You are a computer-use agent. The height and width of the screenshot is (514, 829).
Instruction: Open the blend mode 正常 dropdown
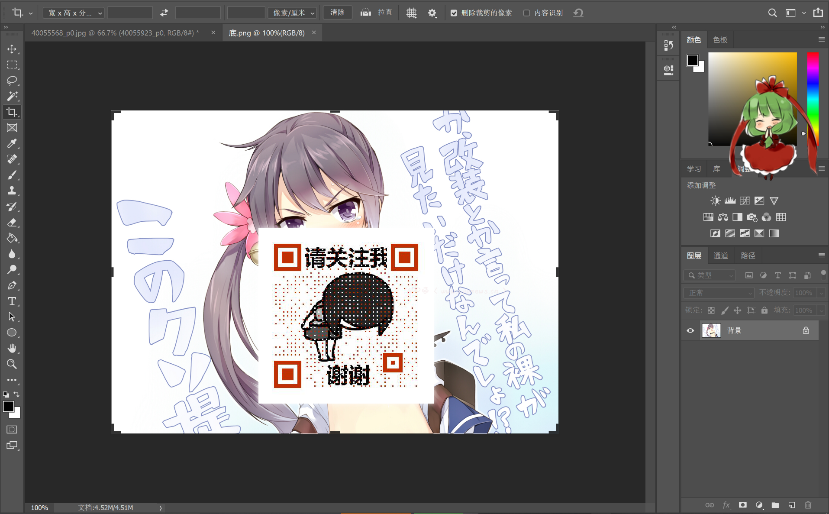719,293
